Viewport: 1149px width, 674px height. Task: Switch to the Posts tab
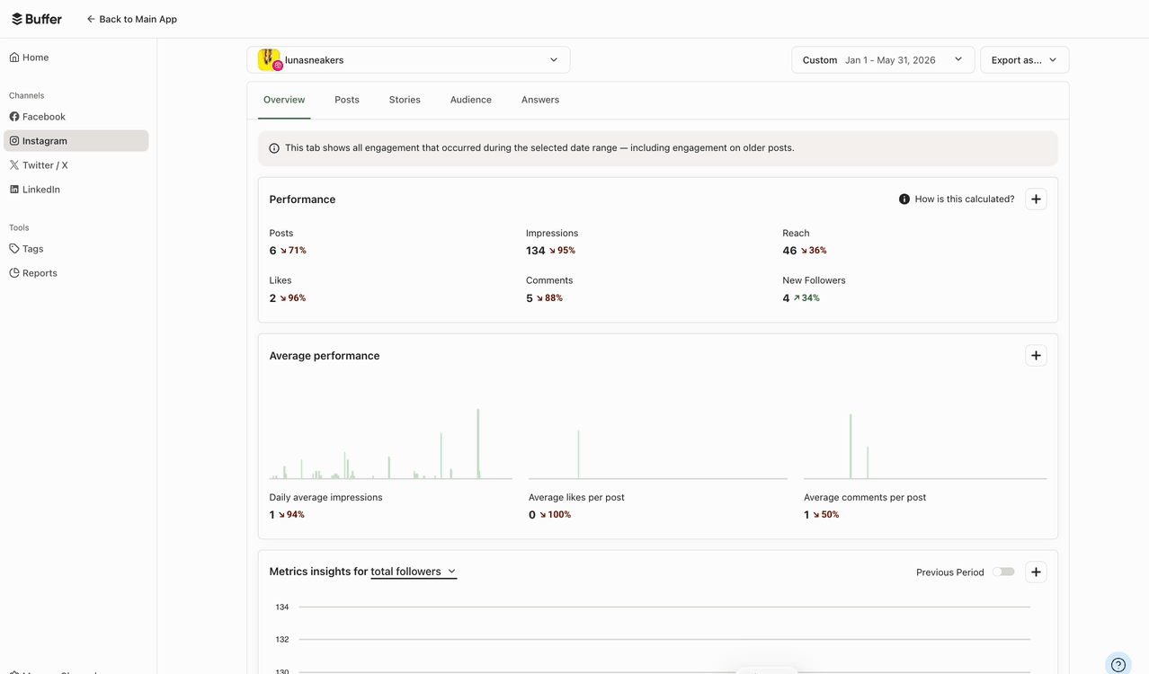click(x=347, y=100)
